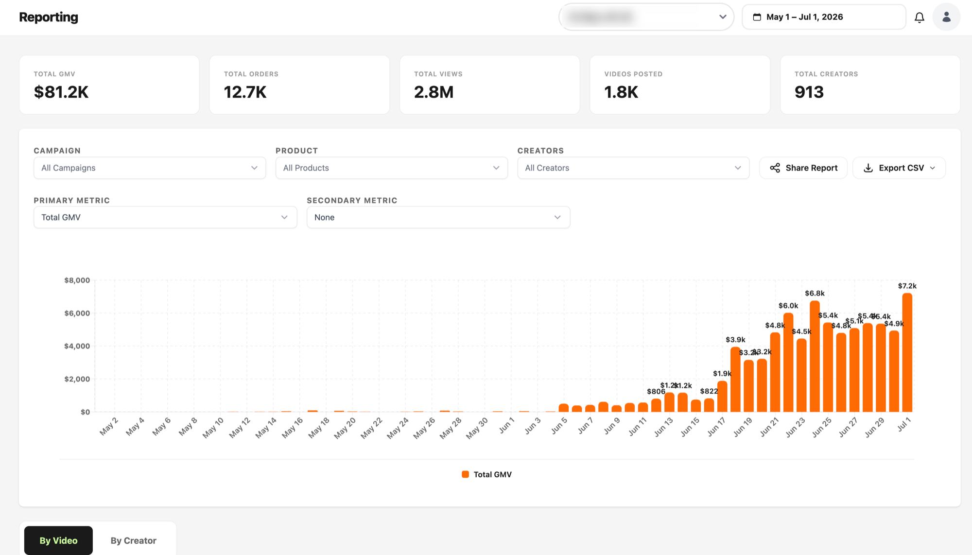The width and height of the screenshot is (972, 555).
Task: Click the $7.2k bar for Jul 1
Action: pos(907,352)
